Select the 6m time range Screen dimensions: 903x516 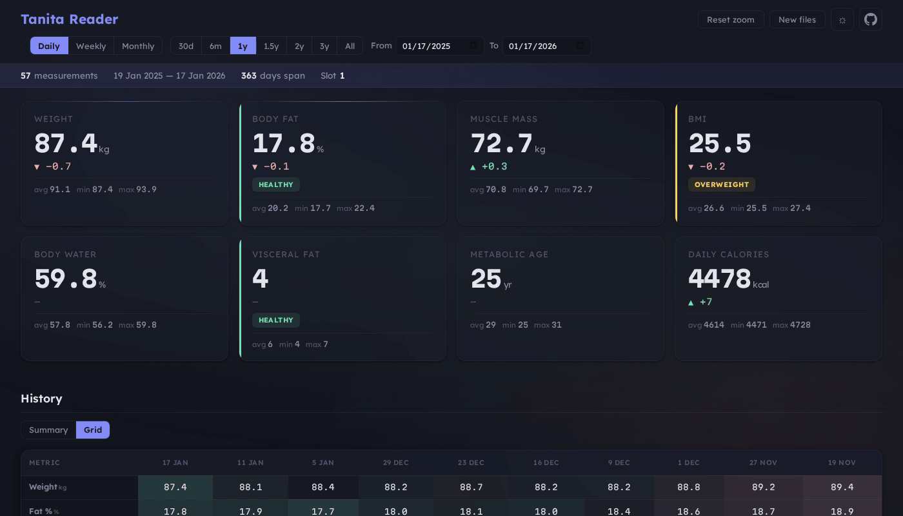point(215,46)
